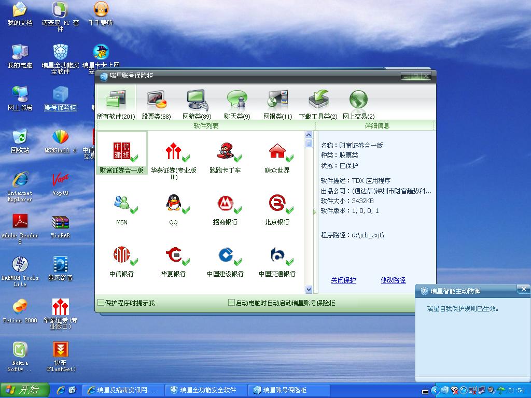Viewport: 531px width, 398px height.
Task: Launch Internet Explorer from quick launch bar
Action: point(61,390)
